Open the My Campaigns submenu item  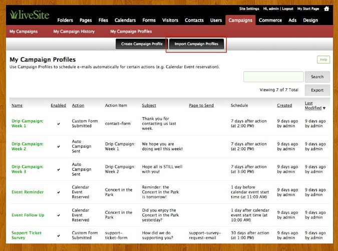(x=24, y=32)
